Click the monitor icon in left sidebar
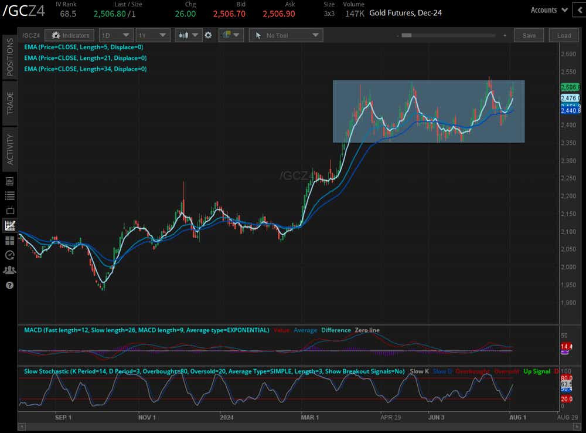 pos(9,180)
